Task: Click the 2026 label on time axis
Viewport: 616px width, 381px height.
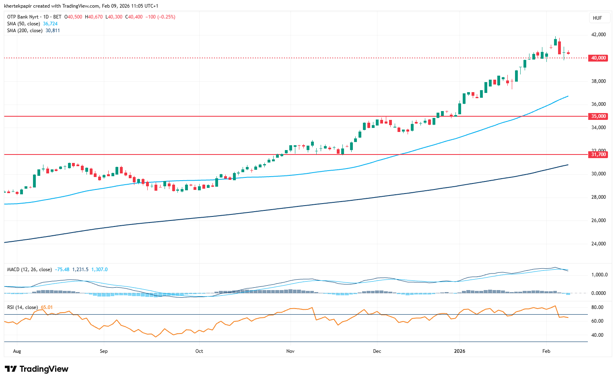Action: 459,351
